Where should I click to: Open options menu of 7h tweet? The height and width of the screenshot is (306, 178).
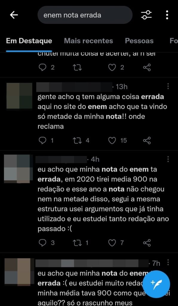tap(168, 263)
